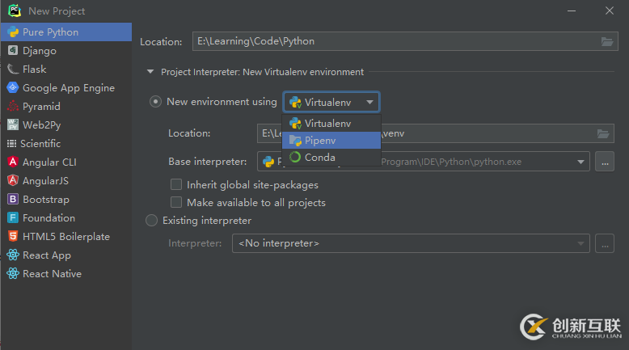This screenshot has width=629, height=350.
Task: Pick the React Native icon
Action: tap(13, 274)
